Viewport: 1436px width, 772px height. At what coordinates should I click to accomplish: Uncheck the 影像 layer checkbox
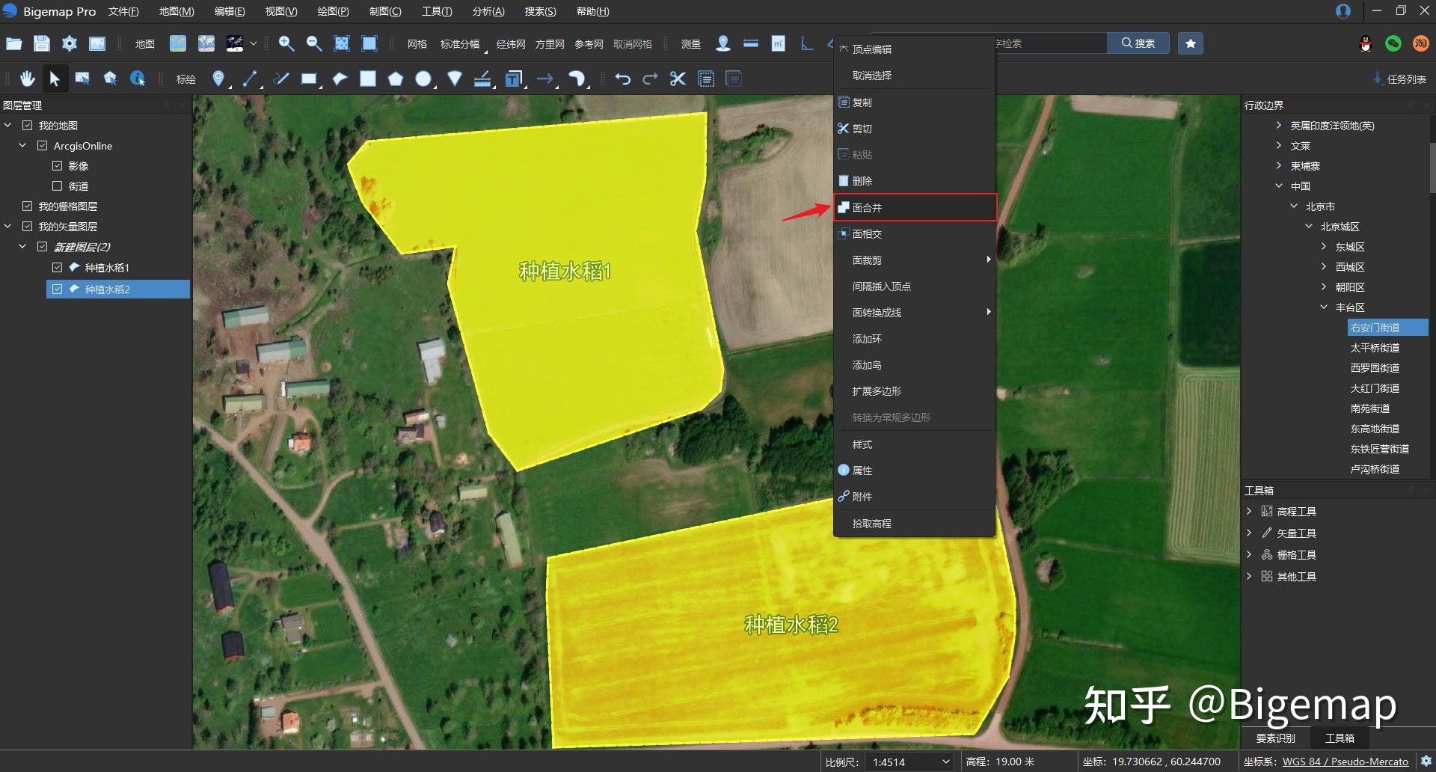tap(57, 166)
